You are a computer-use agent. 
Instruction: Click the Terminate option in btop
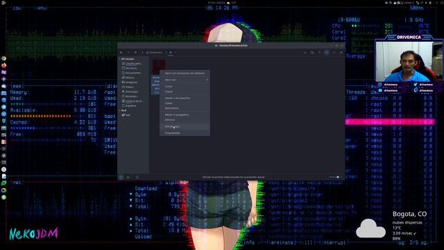coord(281,242)
